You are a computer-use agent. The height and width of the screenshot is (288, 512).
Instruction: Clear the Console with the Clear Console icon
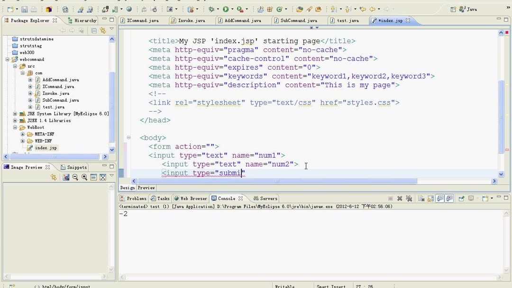[x=422, y=198]
